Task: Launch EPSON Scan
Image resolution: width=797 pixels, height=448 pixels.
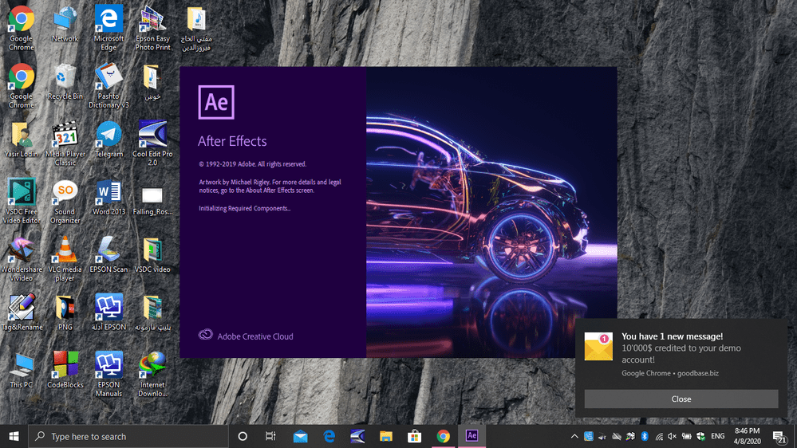Action: (x=109, y=256)
